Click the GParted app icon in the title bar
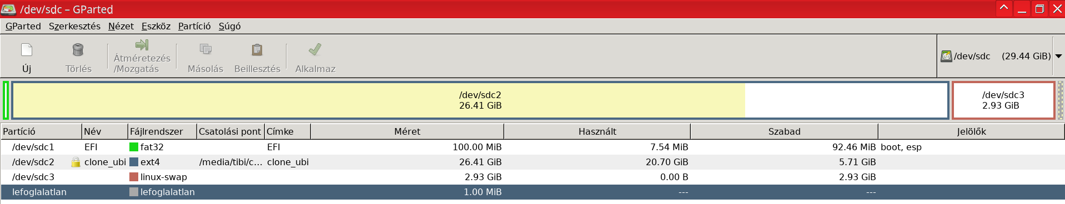Image resolution: width=1065 pixels, height=204 pixels. pos(8,9)
